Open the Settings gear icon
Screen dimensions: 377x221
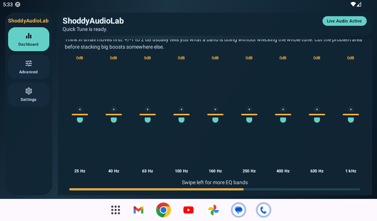29,91
